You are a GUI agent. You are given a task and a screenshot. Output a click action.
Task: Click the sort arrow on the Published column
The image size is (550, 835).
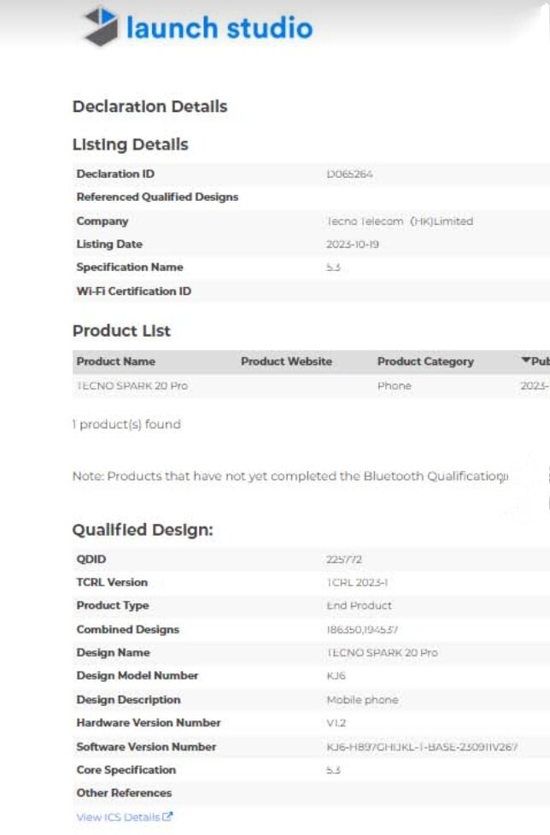pos(525,361)
